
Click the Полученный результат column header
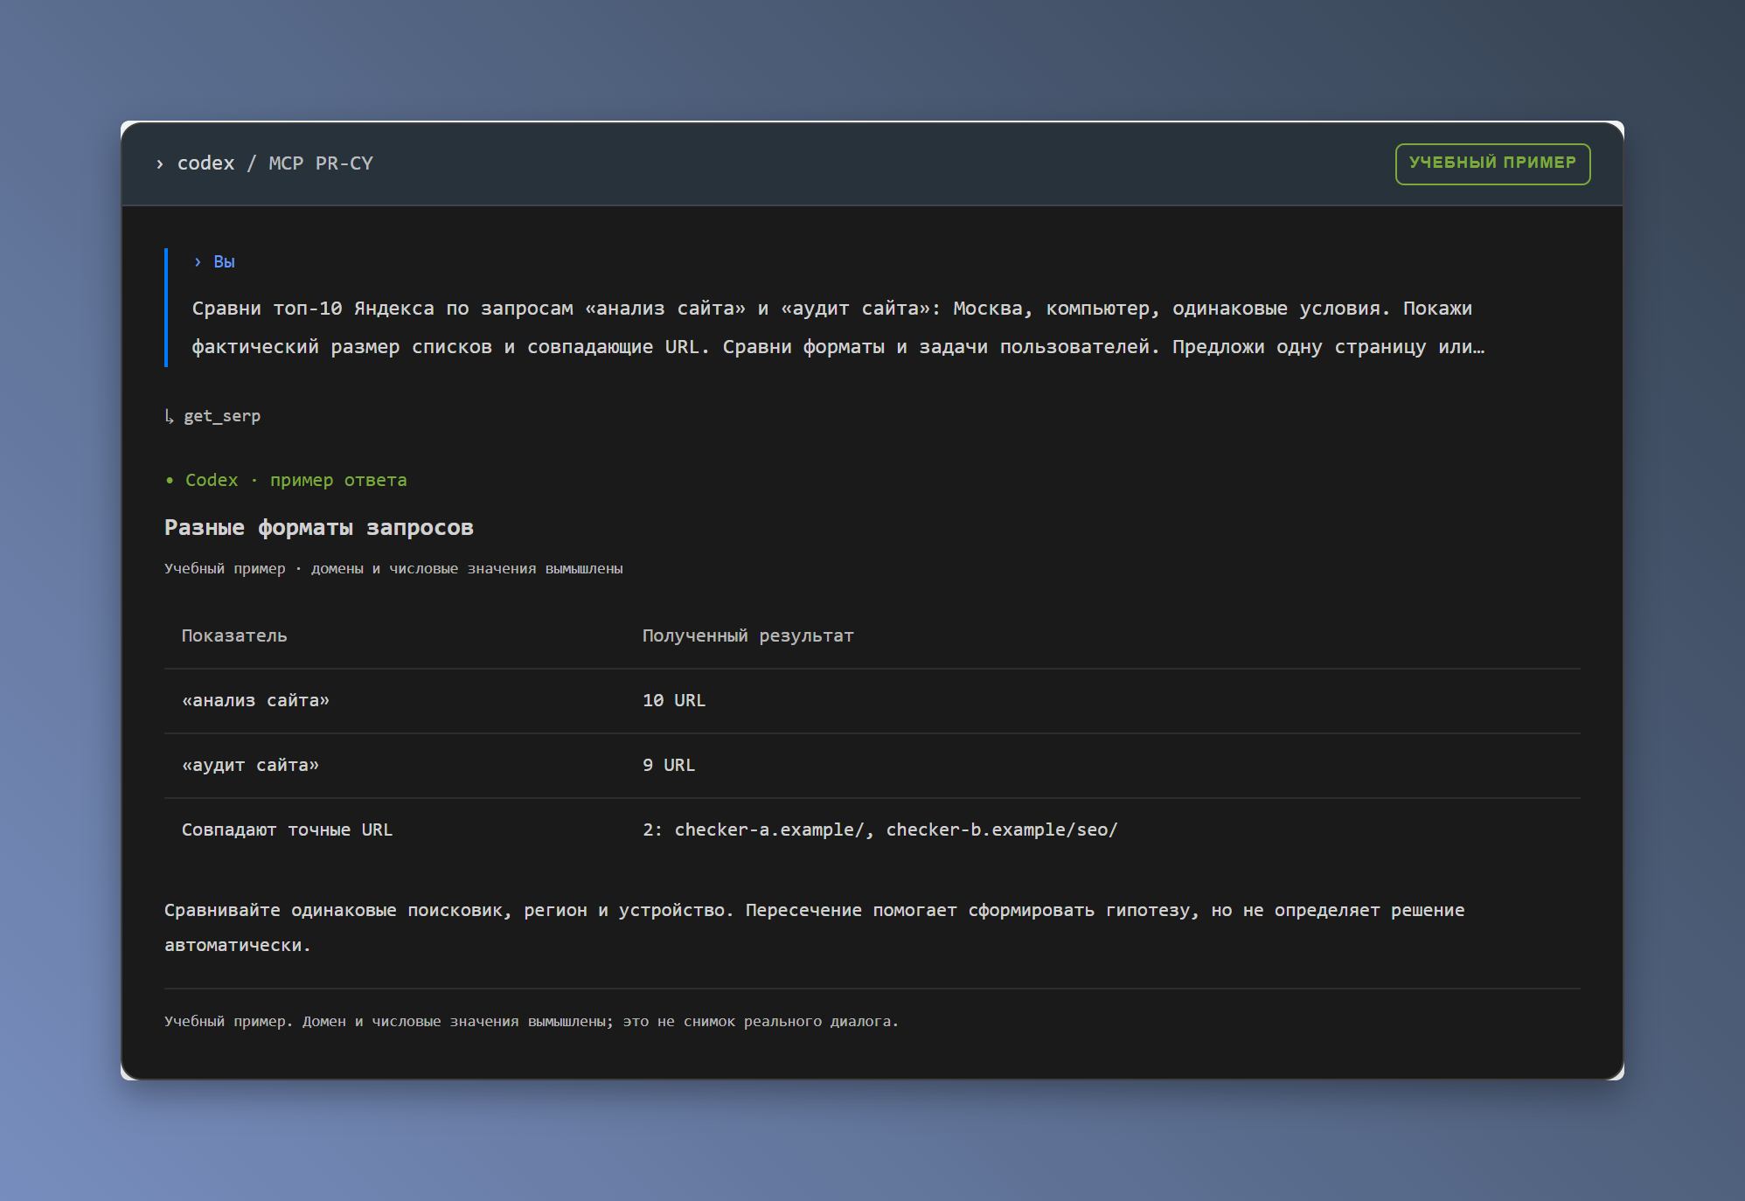pos(748,635)
